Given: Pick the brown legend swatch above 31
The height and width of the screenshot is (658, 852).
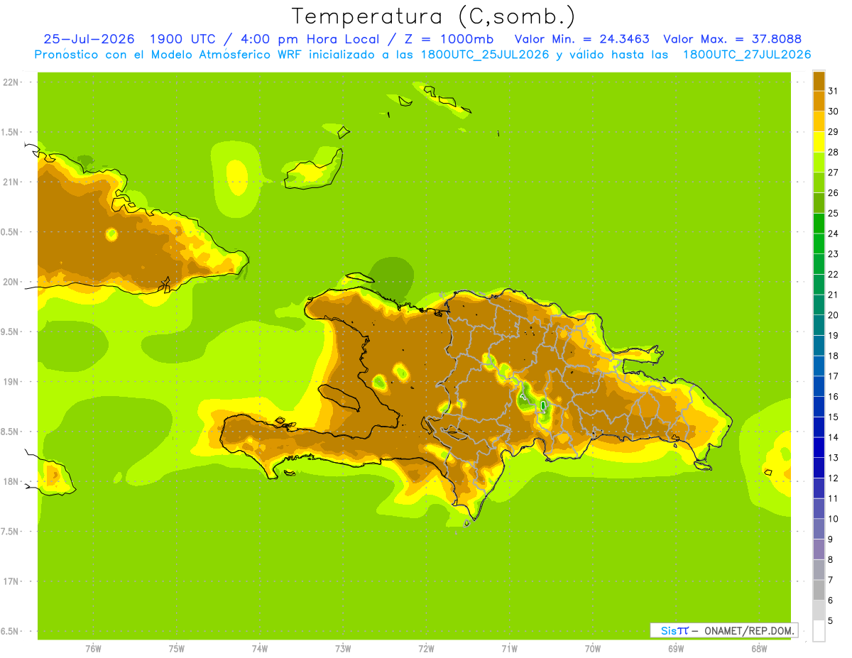Looking at the screenshot, I should coord(819,81).
